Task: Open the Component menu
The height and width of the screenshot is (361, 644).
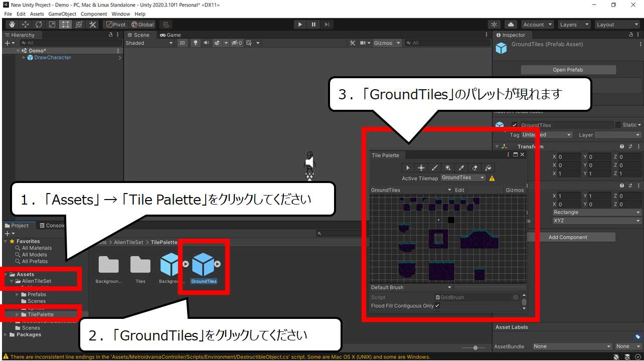Action: pyautogui.click(x=94, y=14)
